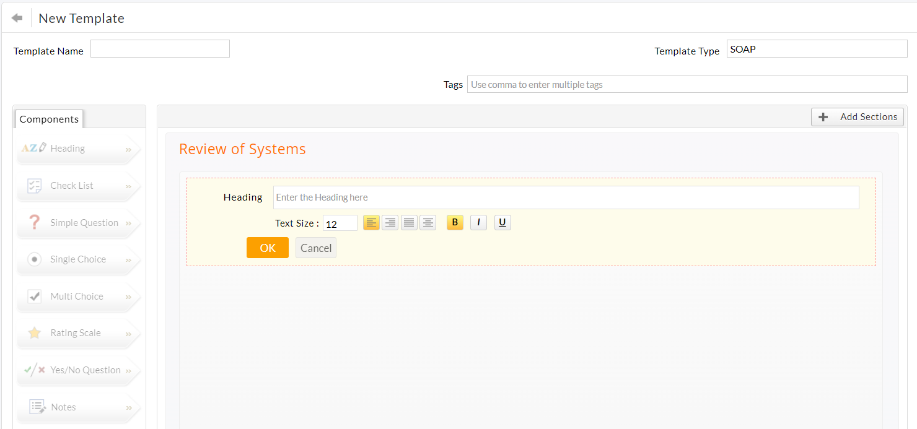917x429 pixels.
Task: Click the back arrow beside New Template
Action: pos(17,18)
